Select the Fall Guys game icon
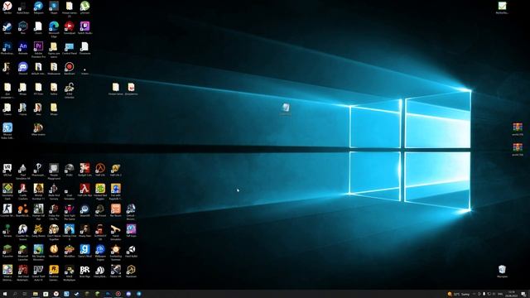This screenshot has width=530, height=298. click(131, 229)
